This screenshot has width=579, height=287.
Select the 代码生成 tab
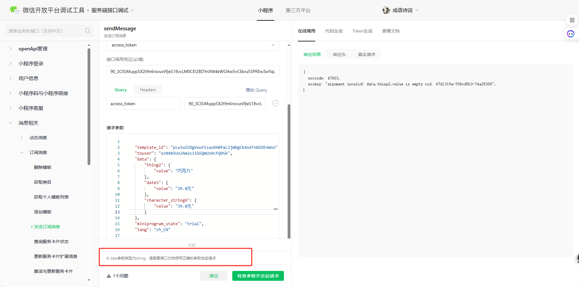(x=334, y=31)
